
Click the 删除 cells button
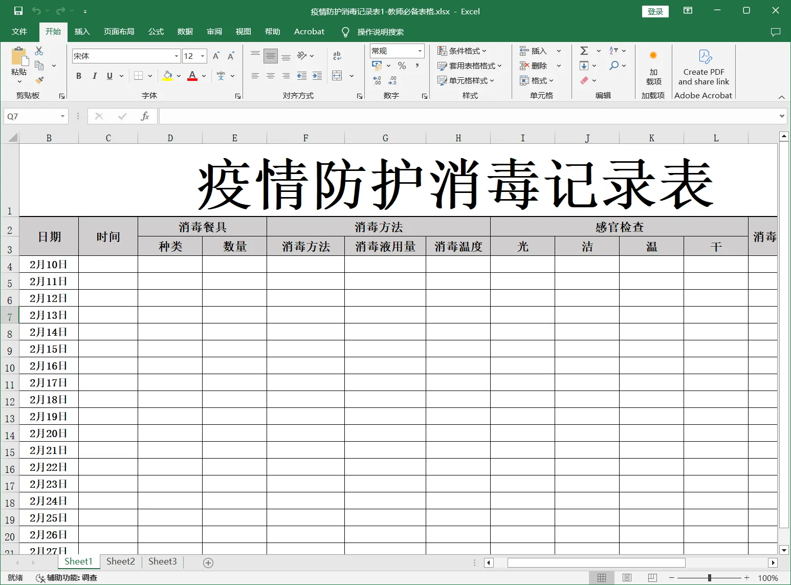pyautogui.click(x=533, y=66)
